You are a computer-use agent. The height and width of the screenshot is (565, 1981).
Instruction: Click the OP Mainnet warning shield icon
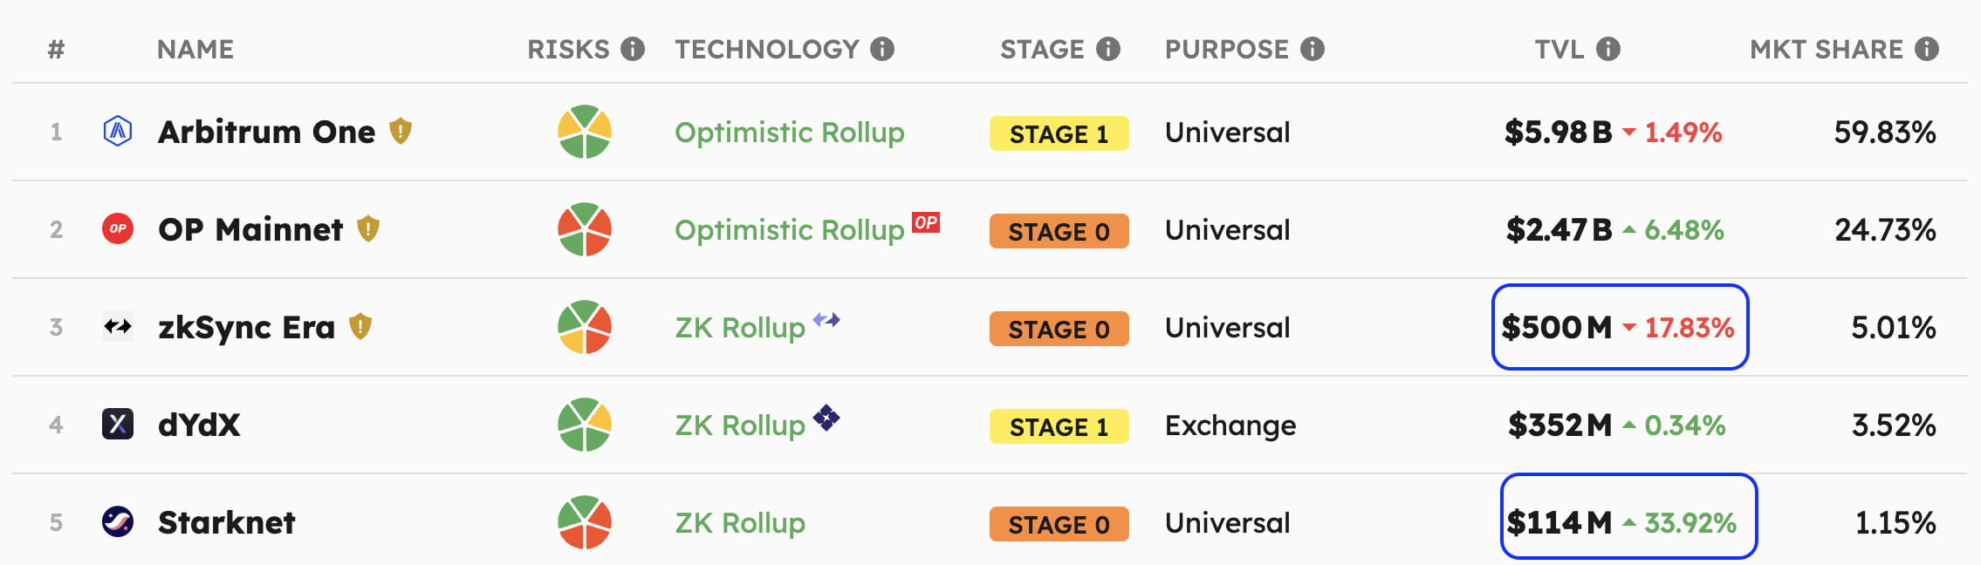coord(368,229)
